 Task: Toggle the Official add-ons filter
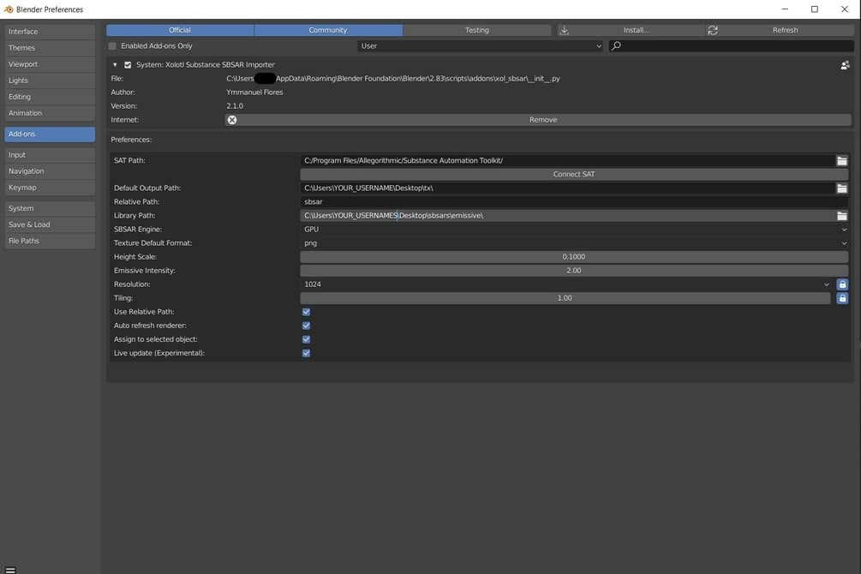coord(180,30)
